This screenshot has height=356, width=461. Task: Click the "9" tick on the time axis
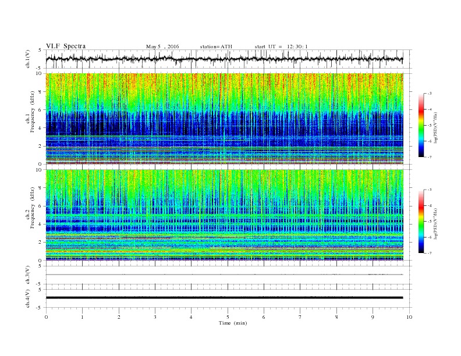(373, 317)
